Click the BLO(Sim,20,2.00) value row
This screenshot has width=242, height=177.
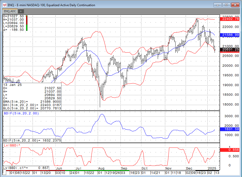pyautogui.click(x=32, y=108)
